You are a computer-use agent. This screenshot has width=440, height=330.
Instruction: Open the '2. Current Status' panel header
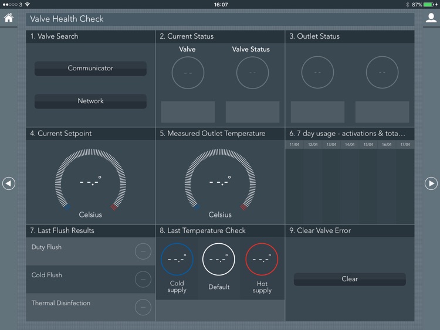(220, 36)
